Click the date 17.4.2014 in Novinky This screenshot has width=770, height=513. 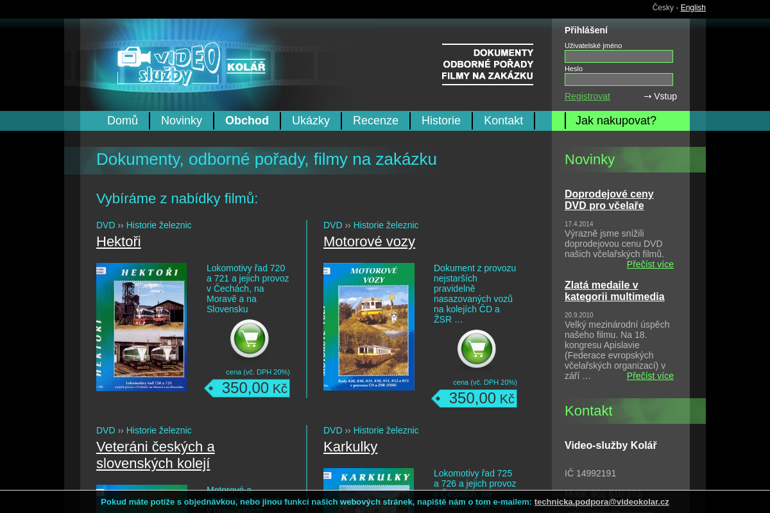pos(579,224)
